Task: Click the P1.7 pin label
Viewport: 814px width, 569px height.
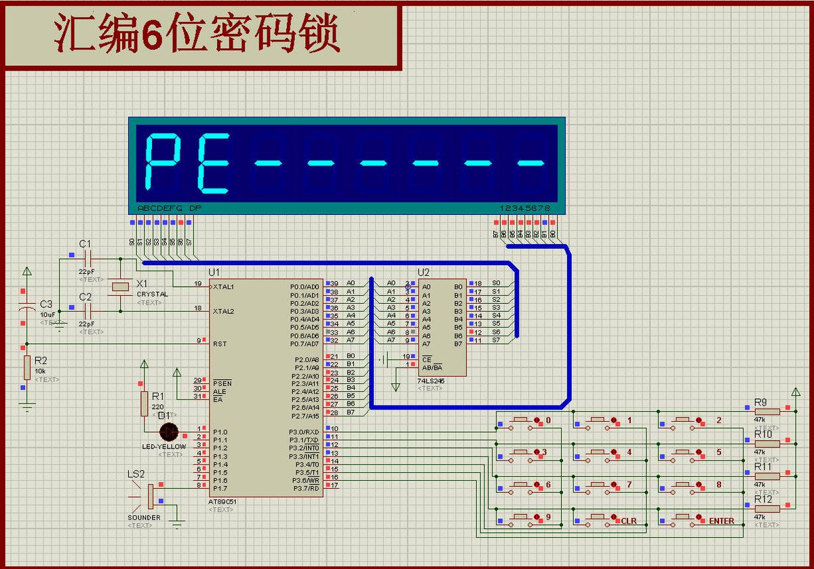Action: [x=220, y=489]
